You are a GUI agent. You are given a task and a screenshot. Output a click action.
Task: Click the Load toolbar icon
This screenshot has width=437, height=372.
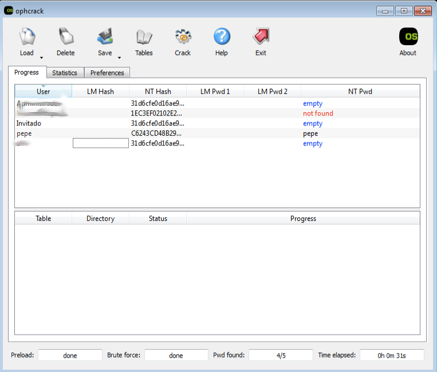pos(27,37)
